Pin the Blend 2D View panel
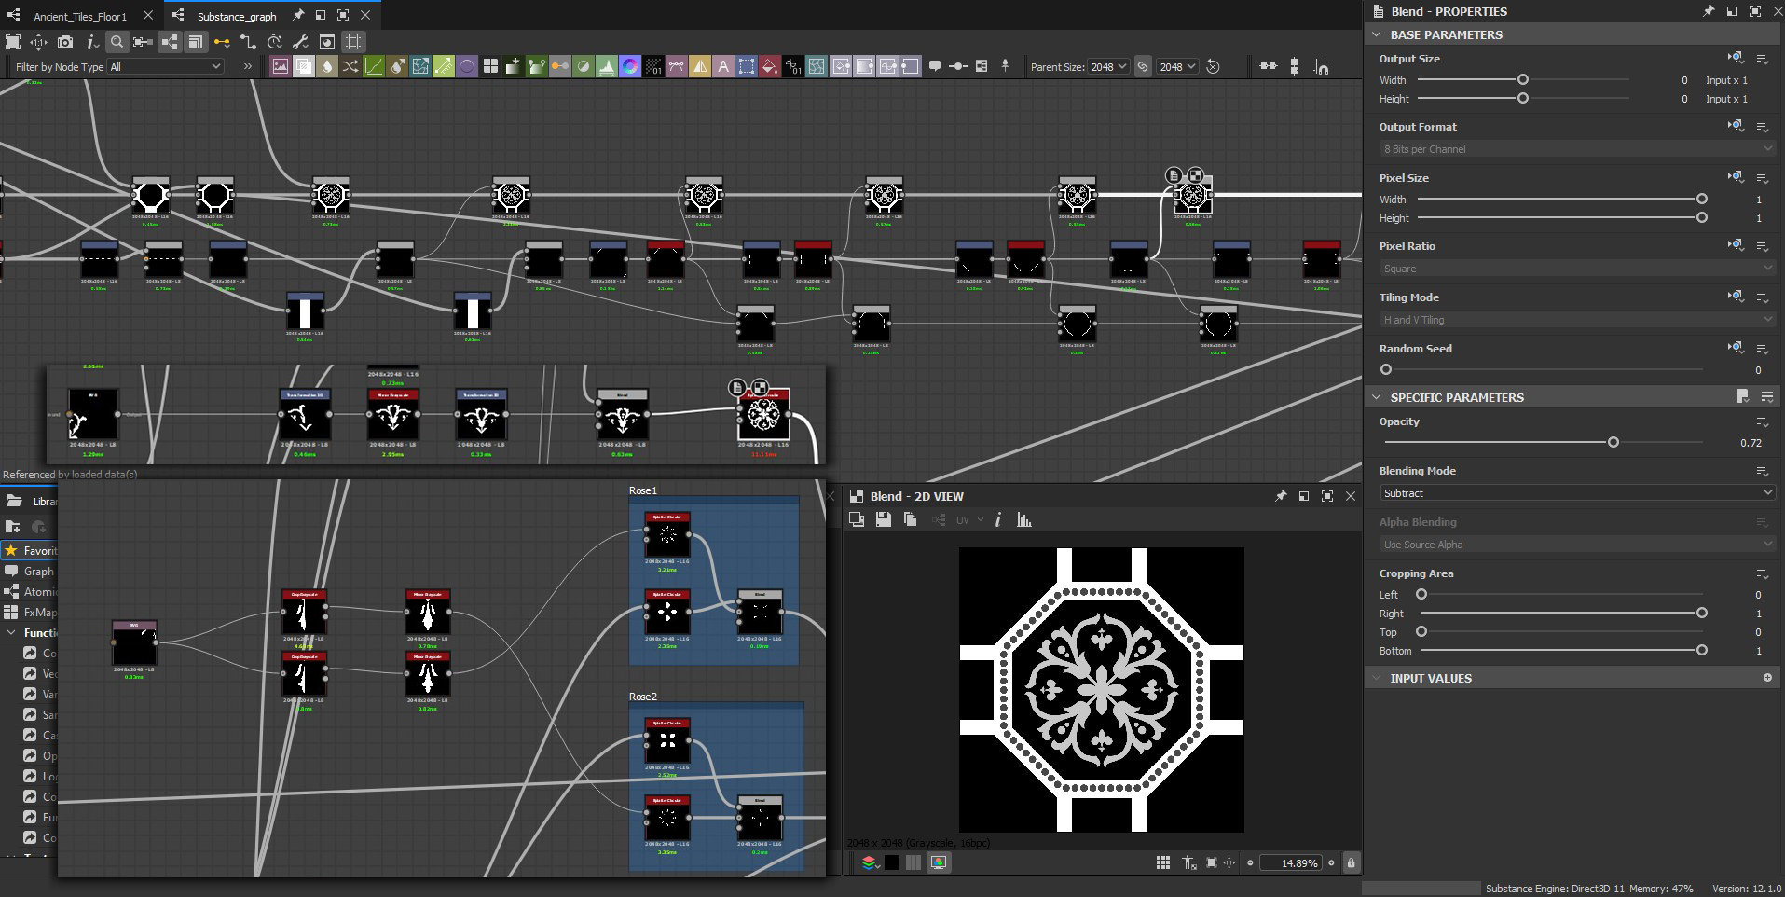This screenshot has width=1785, height=897. tap(1281, 496)
